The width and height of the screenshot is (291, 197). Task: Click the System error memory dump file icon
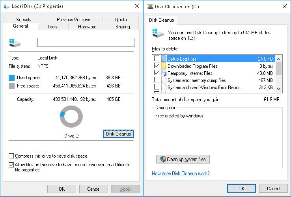pos(164,80)
